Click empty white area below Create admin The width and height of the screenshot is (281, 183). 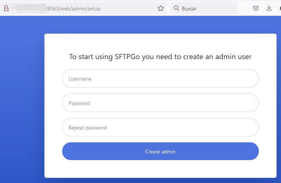pos(160,169)
